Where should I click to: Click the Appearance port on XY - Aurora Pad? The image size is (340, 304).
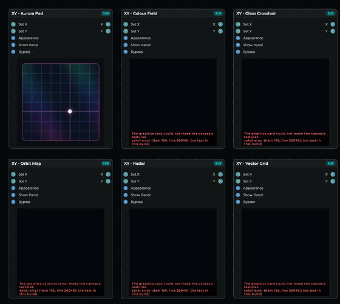pos(13,38)
